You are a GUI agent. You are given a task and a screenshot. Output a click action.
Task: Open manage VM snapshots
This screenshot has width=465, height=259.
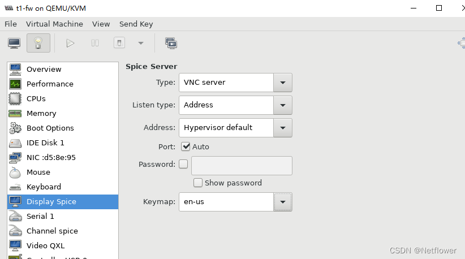coord(171,44)
